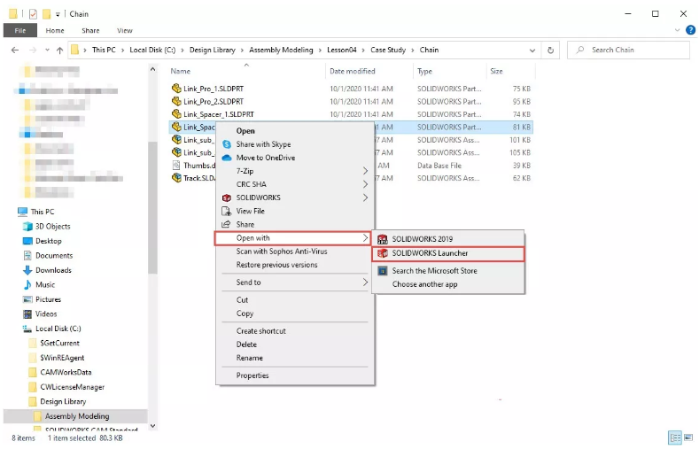
Task: Expand the CRC SHA submenu
Action: pyautogui.click(x=365, y=184)
